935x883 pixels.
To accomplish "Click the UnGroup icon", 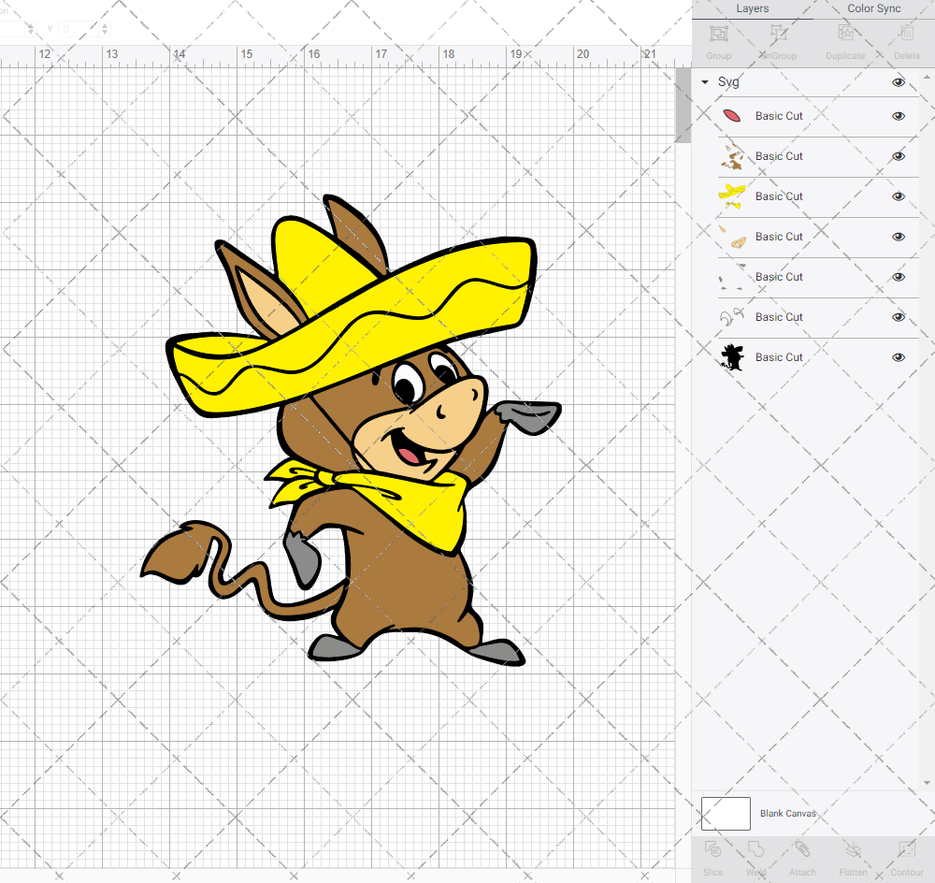I will (x=778, y=34).
